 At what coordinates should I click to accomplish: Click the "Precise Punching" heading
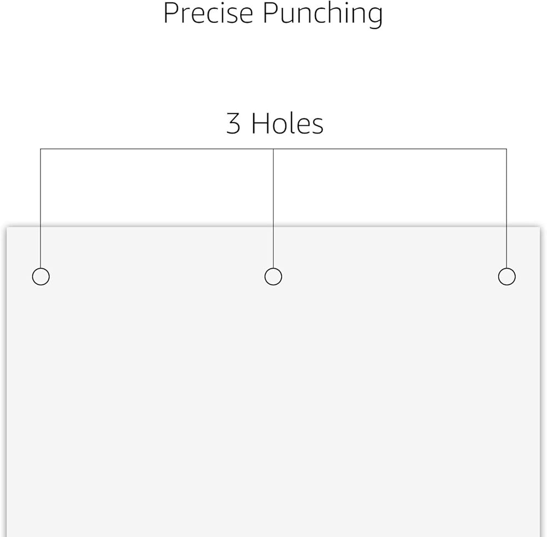pos(273,13)
